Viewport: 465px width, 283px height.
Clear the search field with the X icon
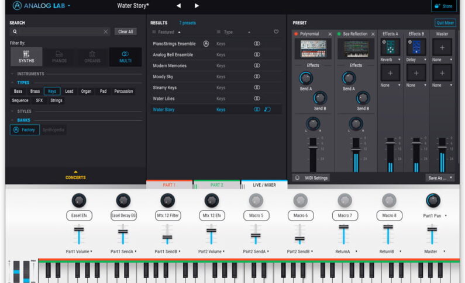point(105,32)
